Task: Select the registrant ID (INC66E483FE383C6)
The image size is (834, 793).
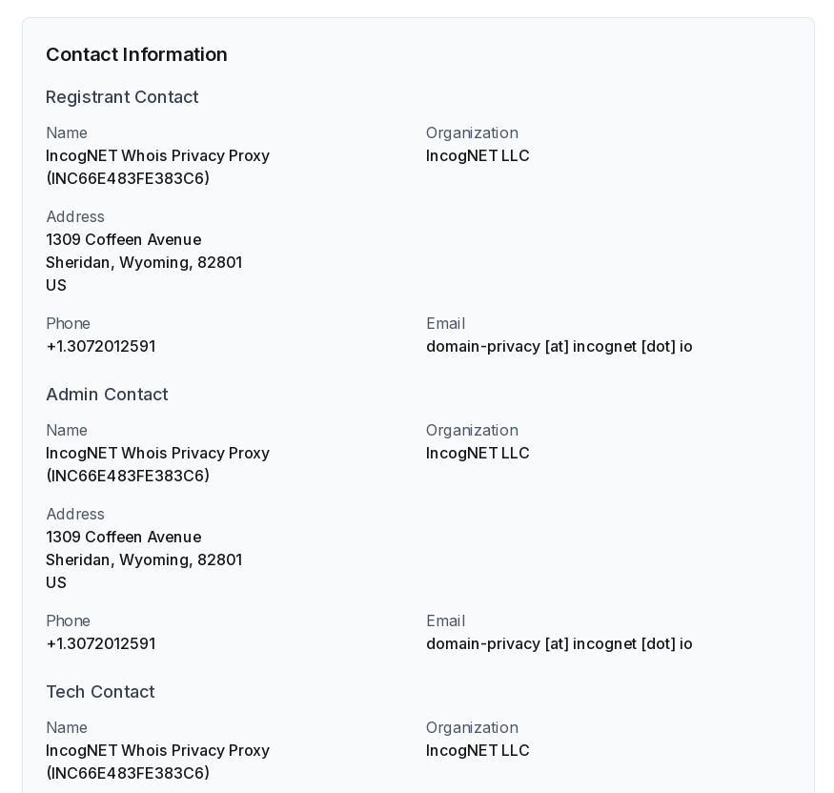Action: (128, 178)
